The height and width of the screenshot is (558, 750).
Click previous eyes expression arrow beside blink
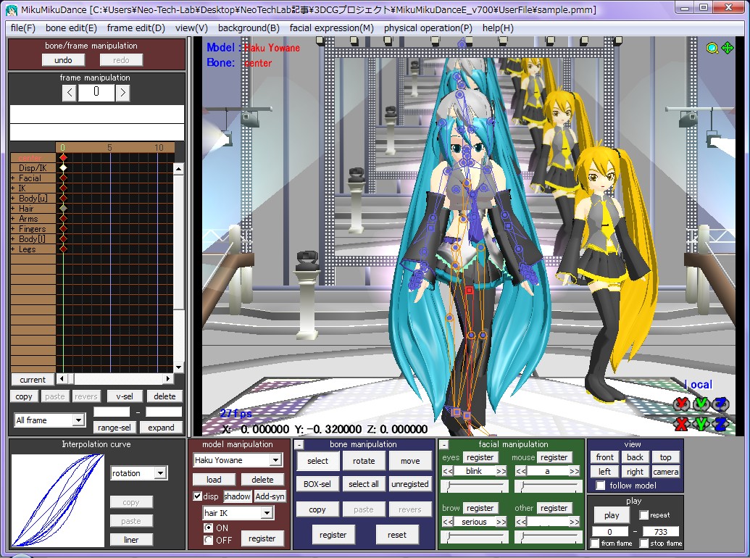tap(448, 472)
